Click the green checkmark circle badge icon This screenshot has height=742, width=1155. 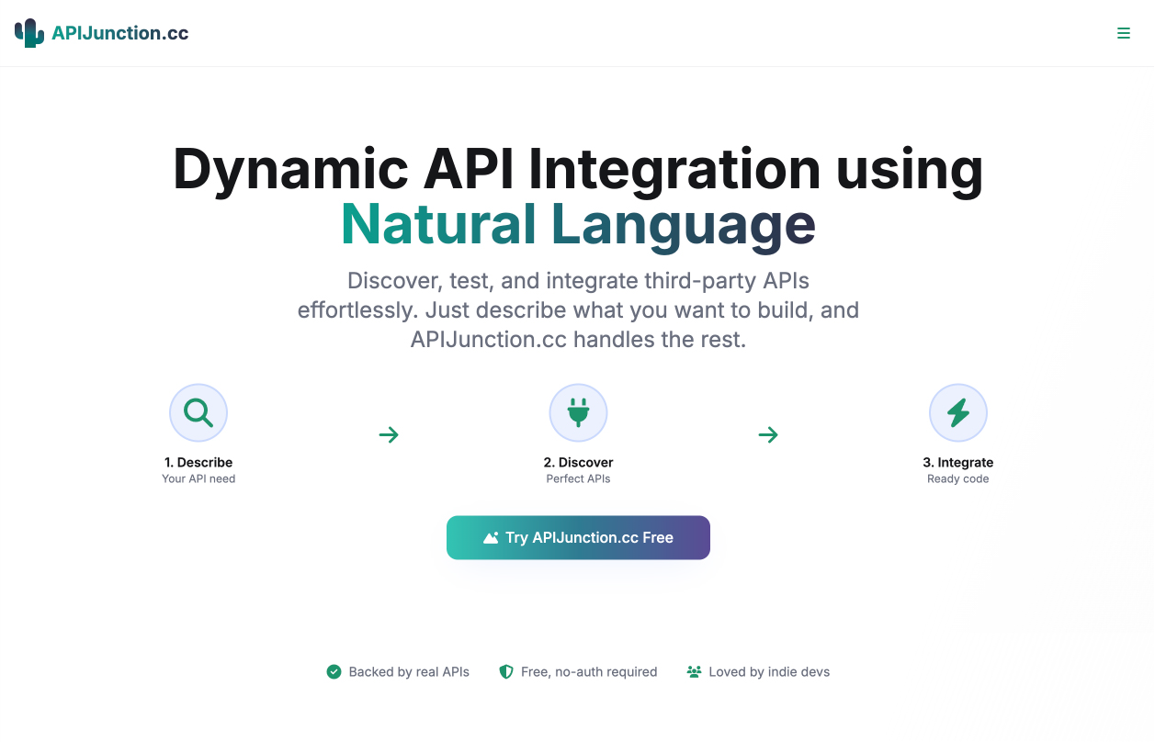[334, 672]
